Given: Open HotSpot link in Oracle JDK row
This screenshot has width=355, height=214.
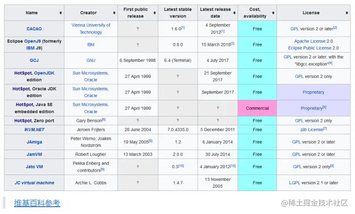Looking at the screenshot, I should (x=21, y=89).
